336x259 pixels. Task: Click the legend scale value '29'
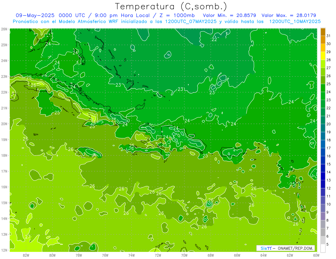tap(328, 52)
